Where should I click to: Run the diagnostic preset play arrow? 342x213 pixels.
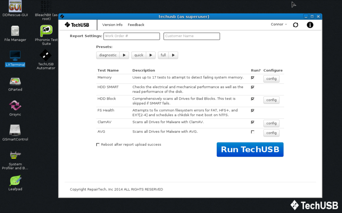tap(124, 55)
